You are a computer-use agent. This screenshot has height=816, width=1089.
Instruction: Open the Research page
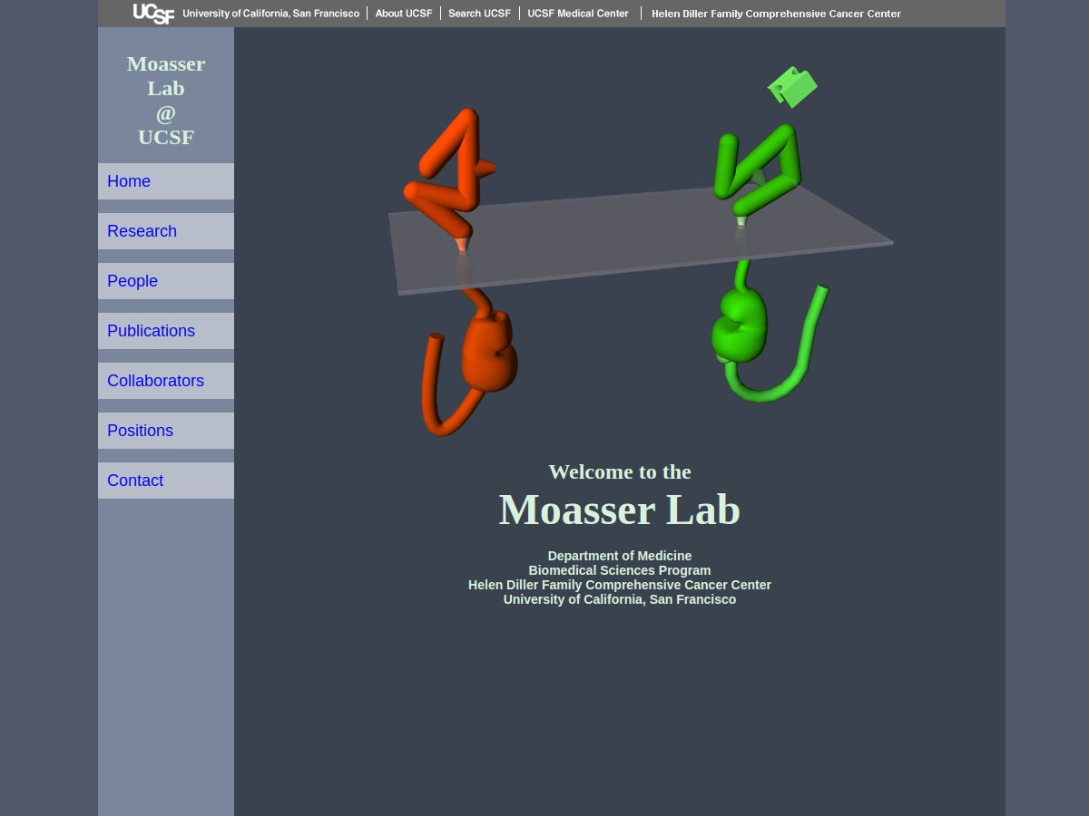coord(166,231)
